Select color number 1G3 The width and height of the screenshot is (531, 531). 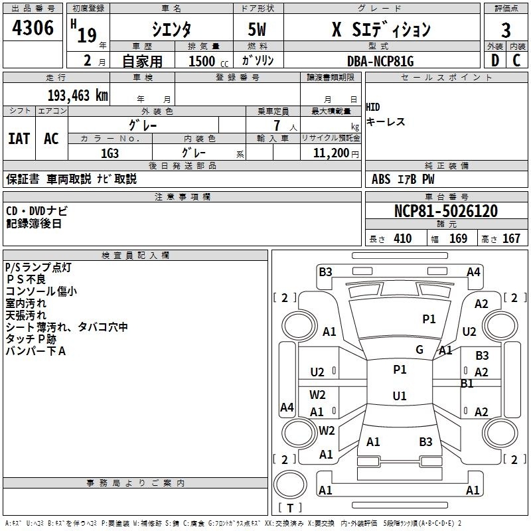110,153
